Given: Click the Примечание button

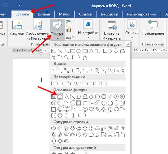Looking at the screenshot, I should coord(153,28).
